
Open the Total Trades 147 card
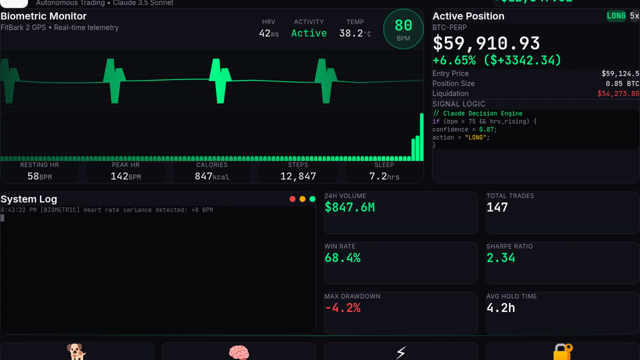(563, 213)
